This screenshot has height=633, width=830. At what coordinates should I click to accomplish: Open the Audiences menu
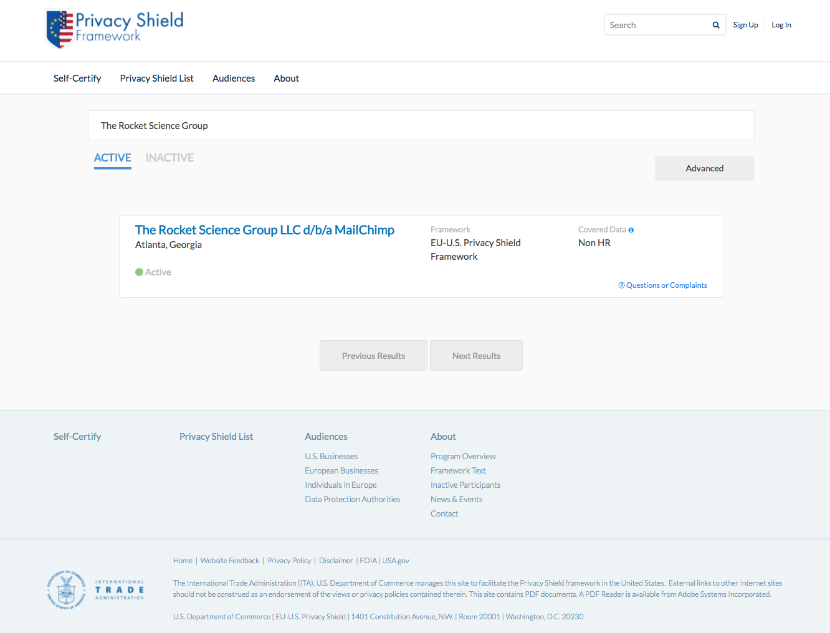pos(234,78)
